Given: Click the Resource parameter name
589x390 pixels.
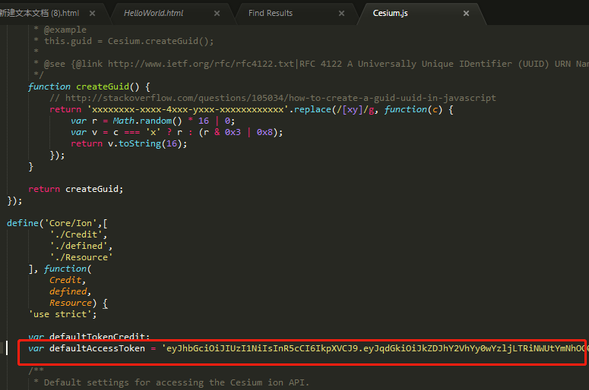Looking at the screenshot, I should (71, 303).
